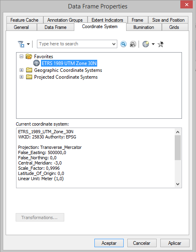Open the Extent Indicators tab
Screen dimensions: 196x252
click(x=107, y=20)
